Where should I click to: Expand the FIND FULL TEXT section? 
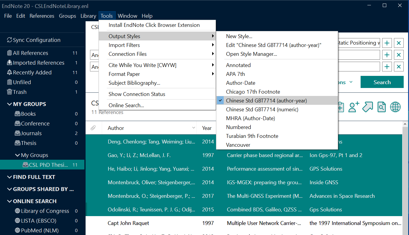click(9, 177)
